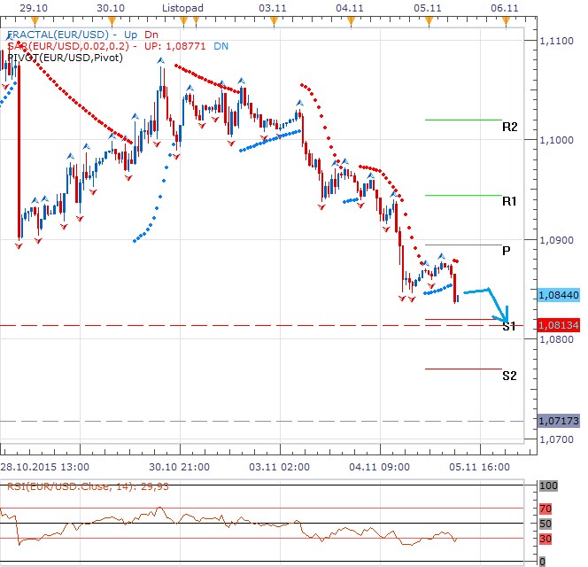Click the S2 pivot support label
This screenshot has height=567, width=588.
[x=509, y=376]
